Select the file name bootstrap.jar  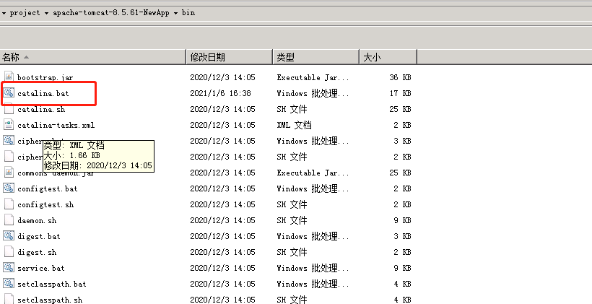(45, 77)
